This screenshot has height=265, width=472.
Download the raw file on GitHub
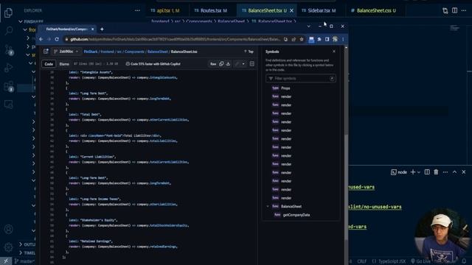228,64
